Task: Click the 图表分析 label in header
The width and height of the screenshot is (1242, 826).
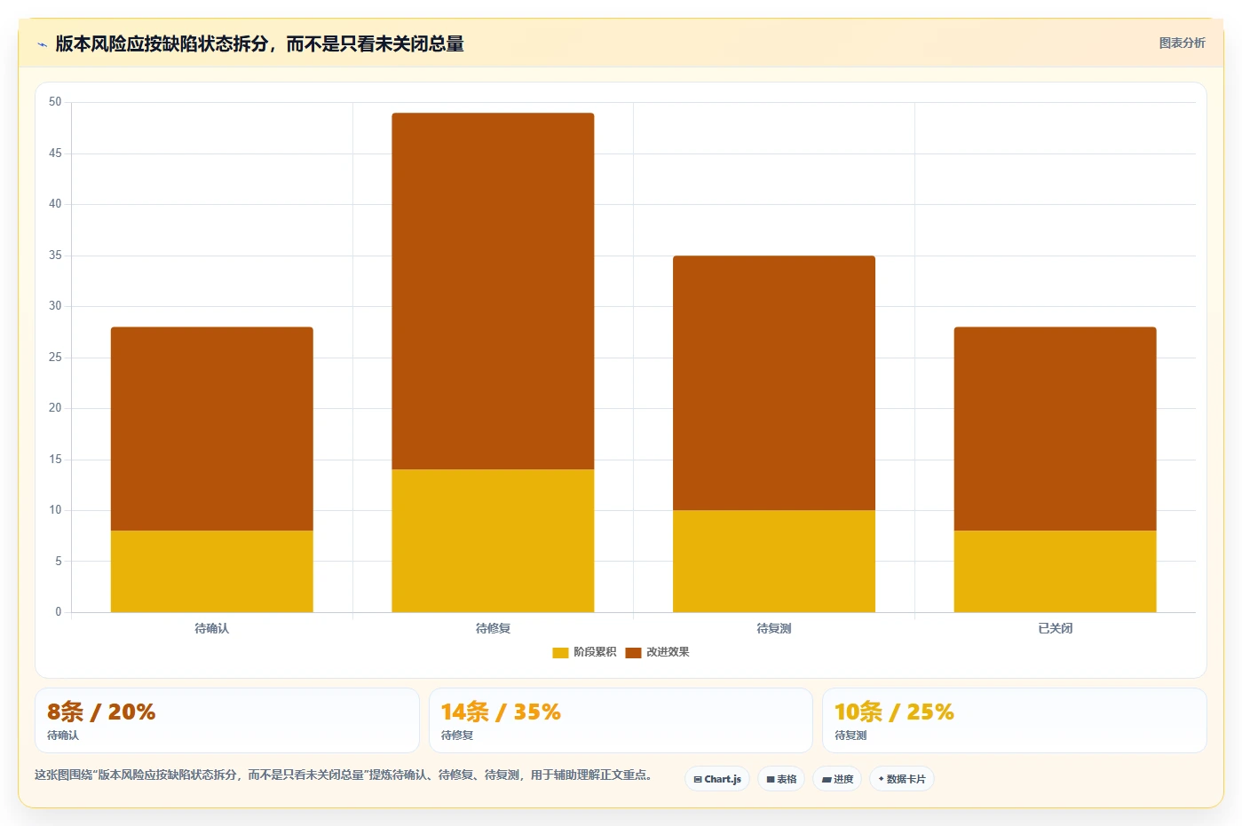Action: [x=1182, y=43]
